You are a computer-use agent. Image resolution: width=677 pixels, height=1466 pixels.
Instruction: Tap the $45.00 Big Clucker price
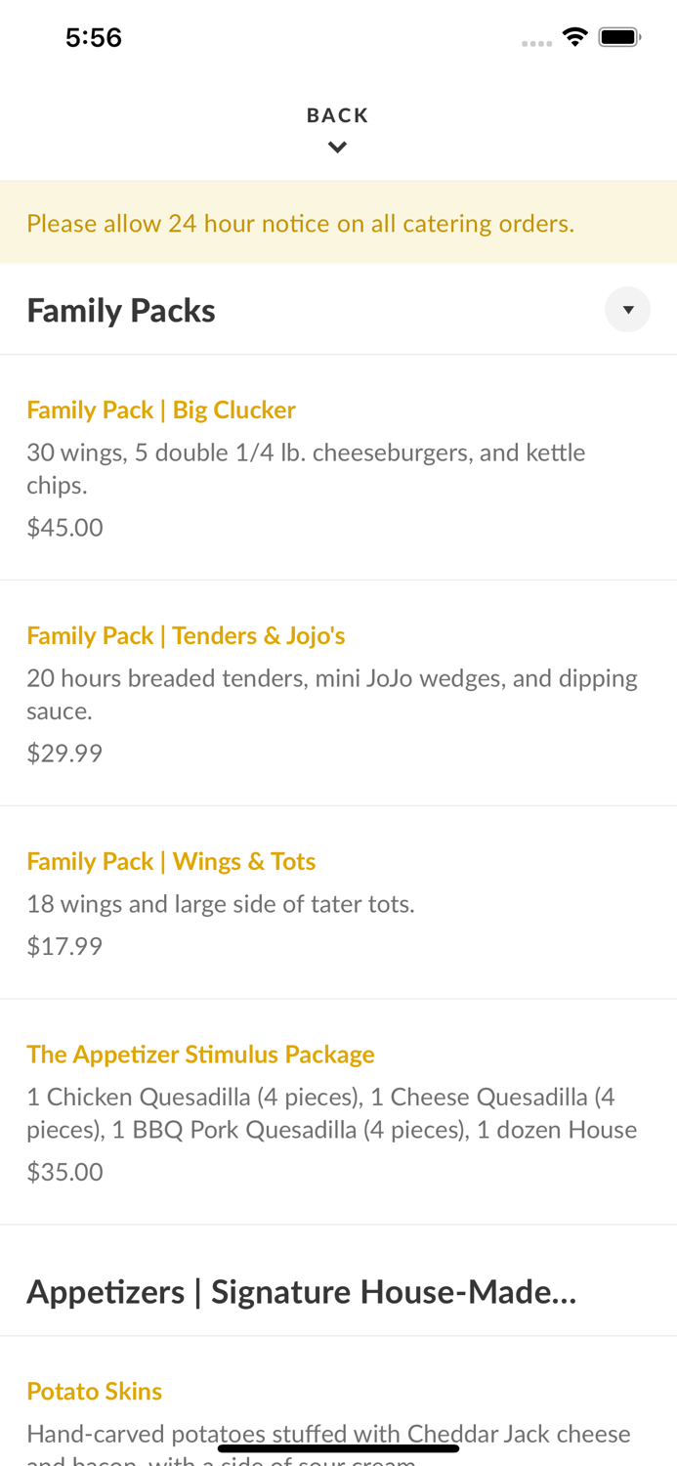64,528
